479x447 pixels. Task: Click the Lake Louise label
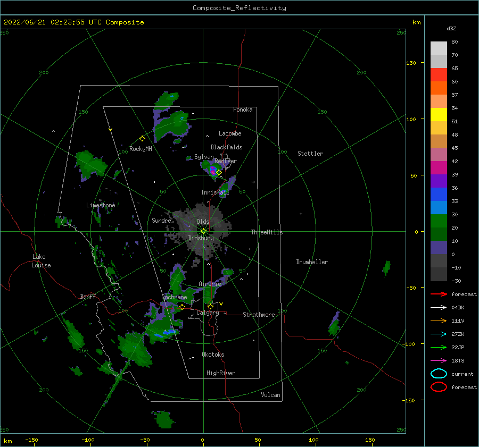pyautogui.click(x=41, y=261)
